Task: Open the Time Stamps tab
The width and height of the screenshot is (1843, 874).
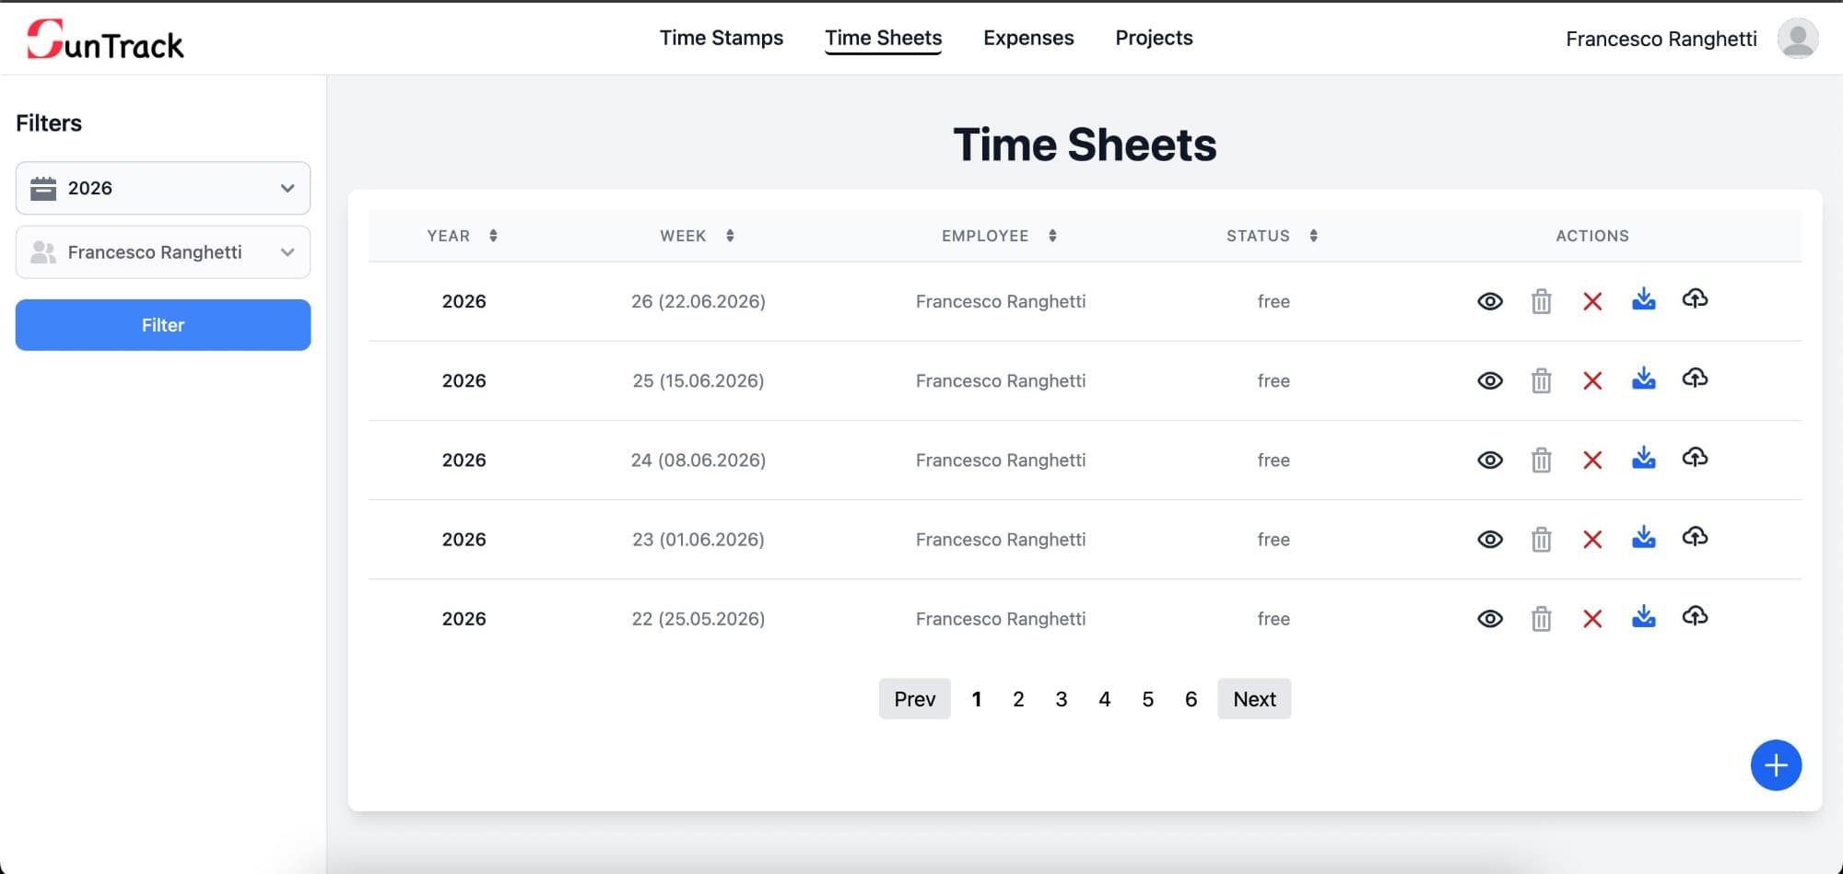Action: 722,38
